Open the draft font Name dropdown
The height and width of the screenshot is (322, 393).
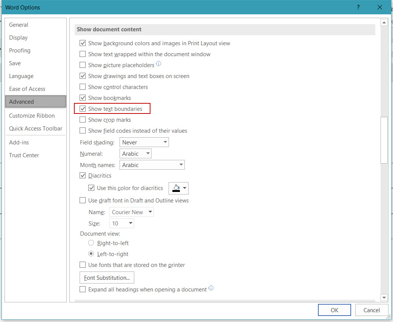132,212
